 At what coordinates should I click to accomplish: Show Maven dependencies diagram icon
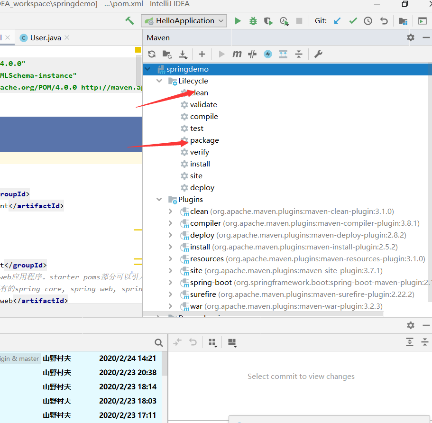tap(283, 54)
